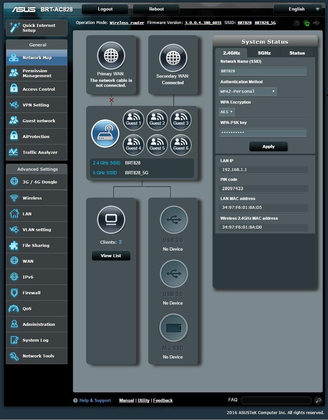This screenshot has height=420, width=328.
Task: Open Firewall settings
Action: 36,293
